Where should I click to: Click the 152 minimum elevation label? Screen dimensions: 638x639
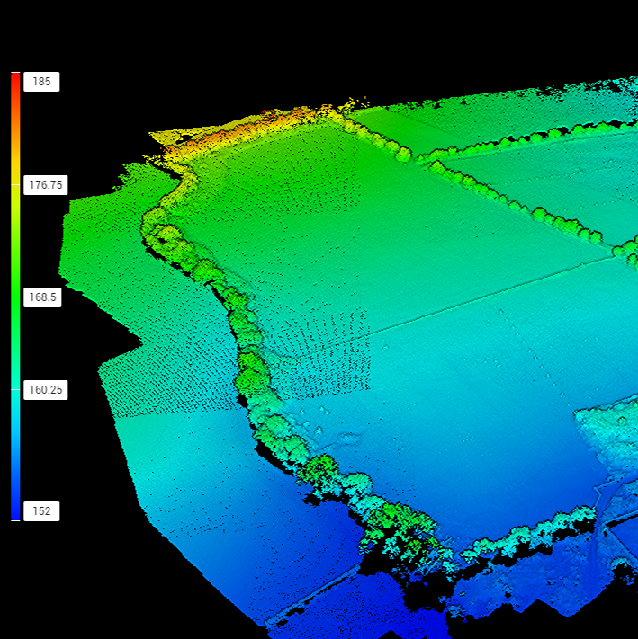click(42, 510)
